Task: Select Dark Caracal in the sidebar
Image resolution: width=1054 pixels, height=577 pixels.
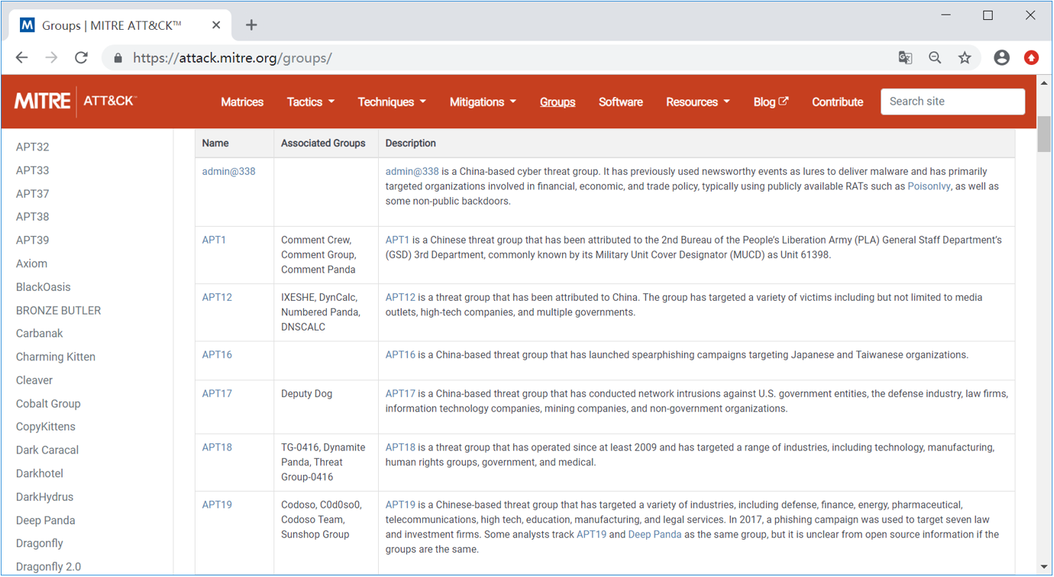Action: tap(47, 450)
